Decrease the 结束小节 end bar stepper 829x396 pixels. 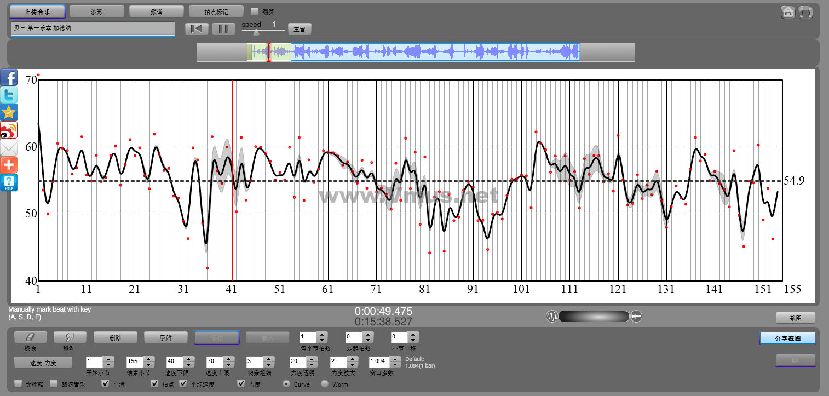pyautogui.click(x=148, y=365)
